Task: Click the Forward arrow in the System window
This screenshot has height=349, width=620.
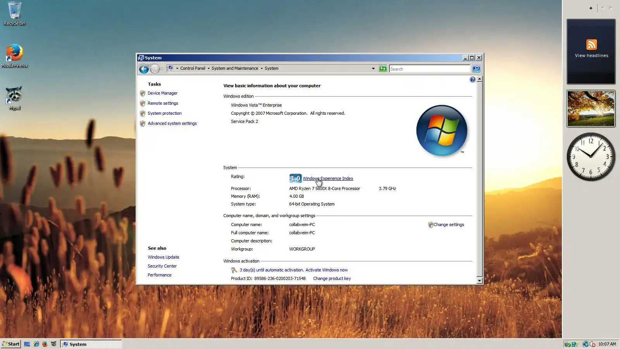Action: 155,69
